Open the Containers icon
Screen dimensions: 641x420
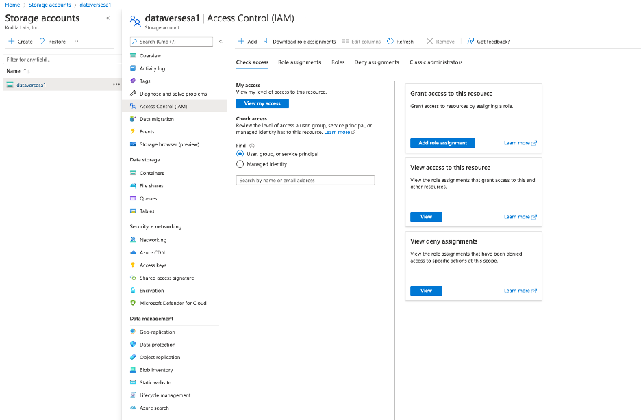point(133,173)
